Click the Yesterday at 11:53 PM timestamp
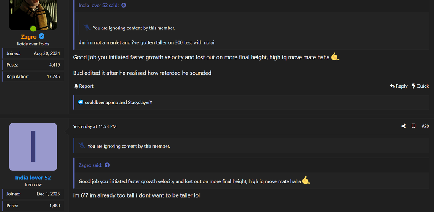The width and height of the screenshot is (434, 212). click(95, 126)
